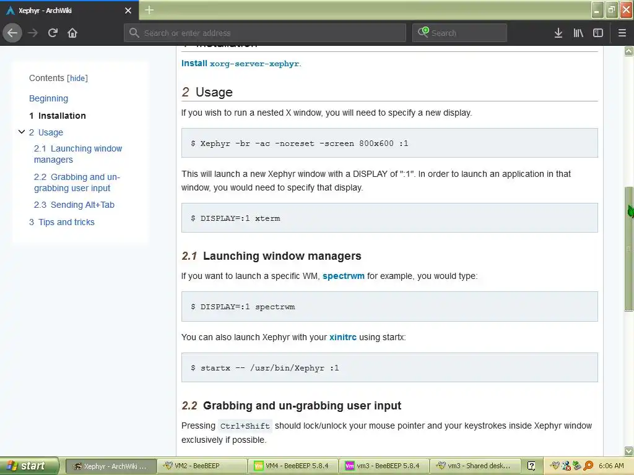634x475 pixels.
Task: Click the Xephyr -br -ac -noreset command text
Action: tap(300, 143)
